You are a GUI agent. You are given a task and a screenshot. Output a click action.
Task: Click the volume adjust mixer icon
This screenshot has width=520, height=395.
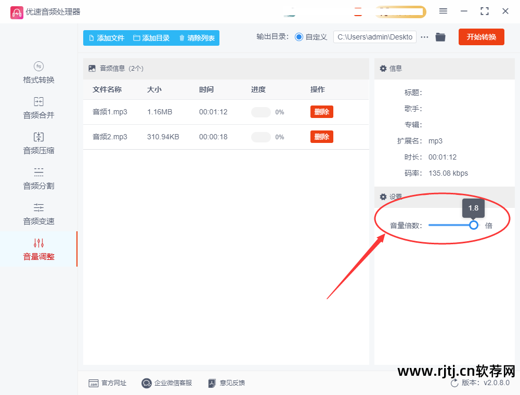pyautogui.click(x=39, y=243)
